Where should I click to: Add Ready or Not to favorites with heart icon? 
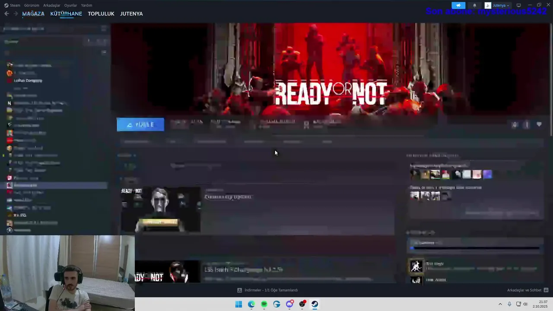coord(539,124)
